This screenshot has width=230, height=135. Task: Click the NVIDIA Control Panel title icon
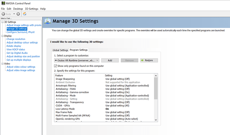point(2,3)
